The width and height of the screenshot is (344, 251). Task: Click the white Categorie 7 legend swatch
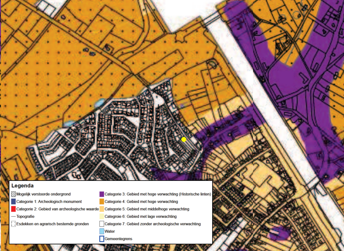[x=102, y=224]
